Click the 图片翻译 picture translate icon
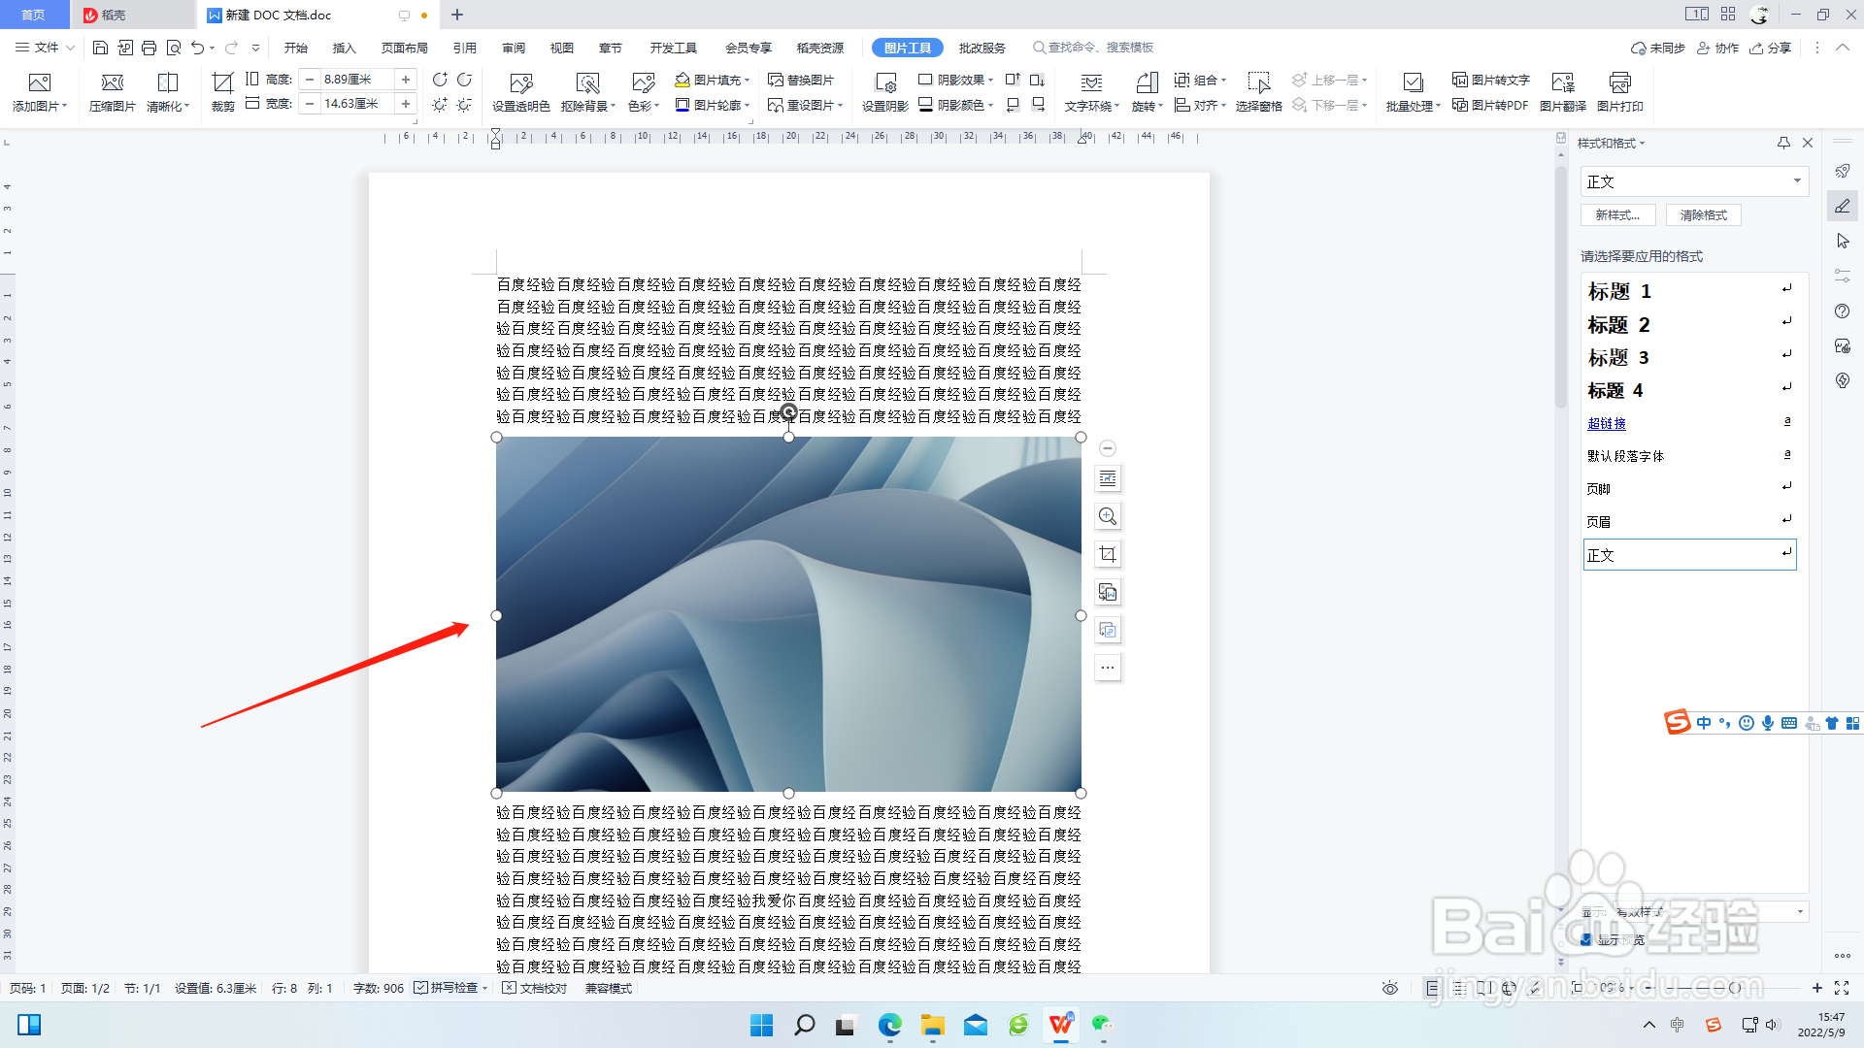The width and height of the screenshot is (1864, 1048). point(1563,82)
